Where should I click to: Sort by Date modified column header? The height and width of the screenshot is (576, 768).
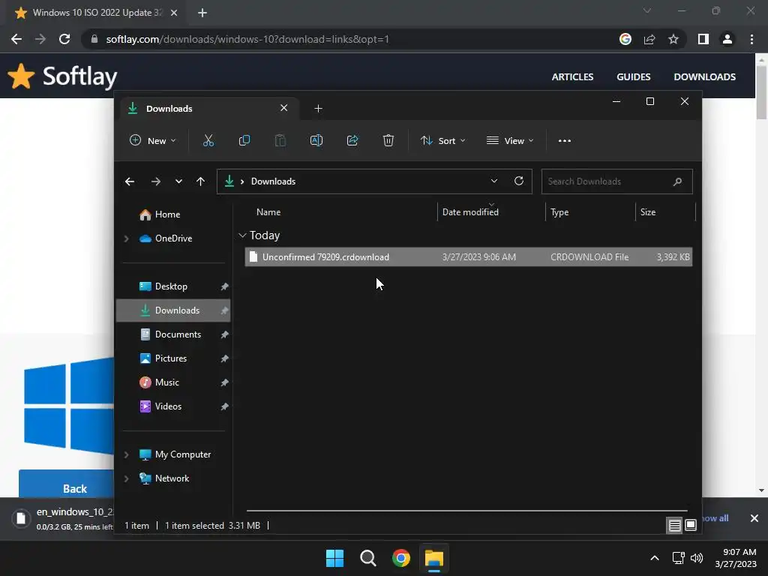491,212
